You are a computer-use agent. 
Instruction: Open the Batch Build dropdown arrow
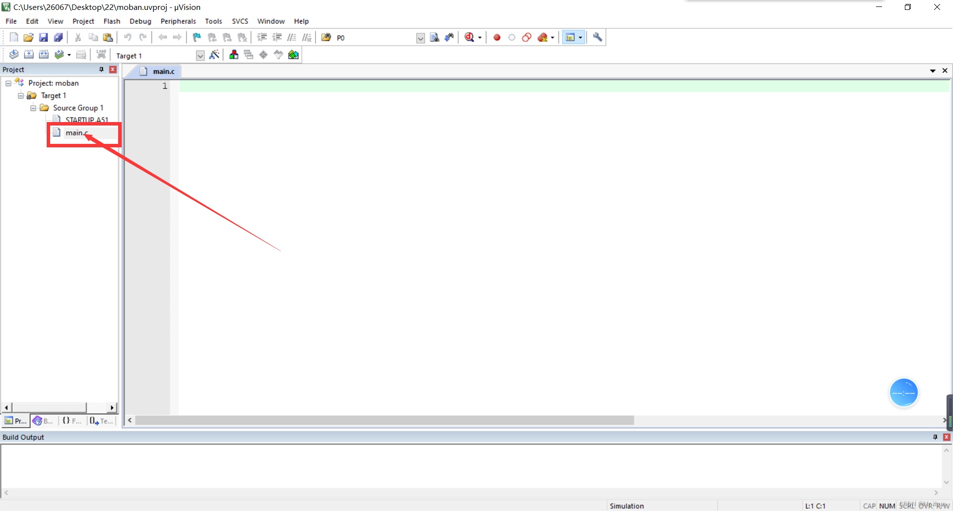pyautogui.click(x=69, y=55)
